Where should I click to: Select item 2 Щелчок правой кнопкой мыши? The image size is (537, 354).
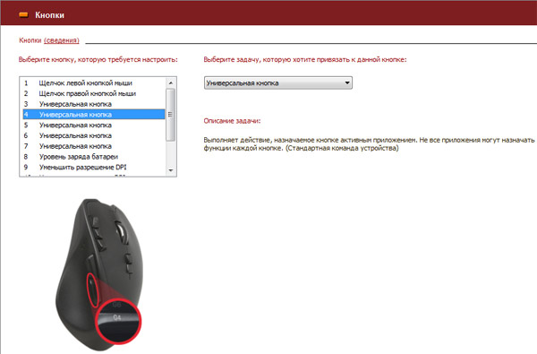pyautogui.click(x=93, y=93)
